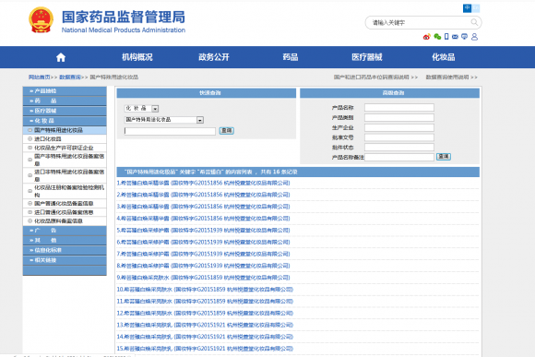Expand the 药品 sidebar section
Viewport: 535px width, 357px height.
tap(65, 101)
